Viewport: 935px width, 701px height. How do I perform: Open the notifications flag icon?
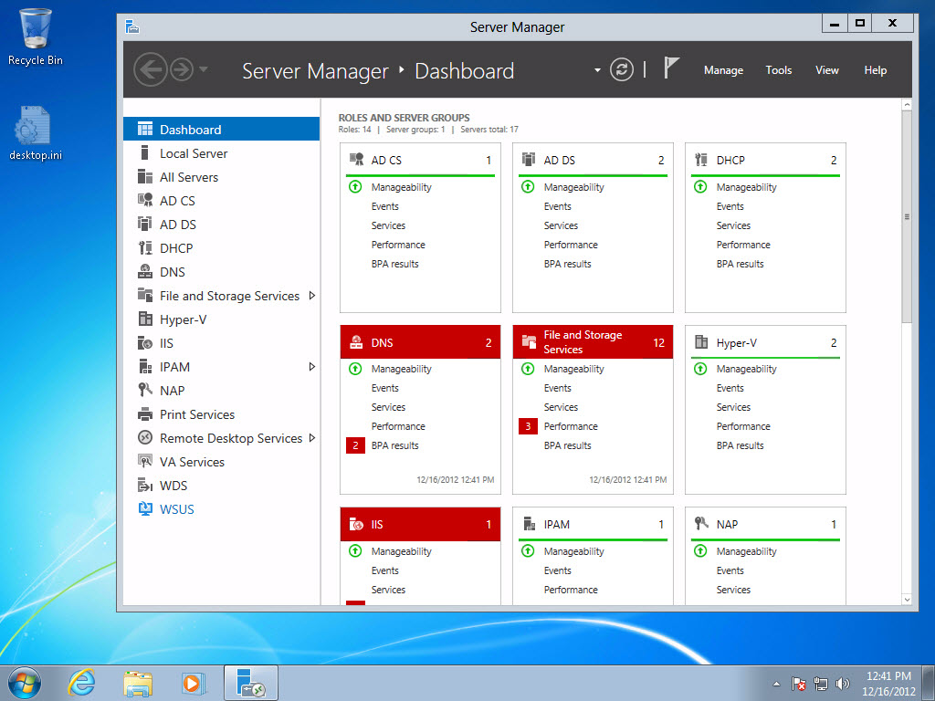tap(671, 68)
